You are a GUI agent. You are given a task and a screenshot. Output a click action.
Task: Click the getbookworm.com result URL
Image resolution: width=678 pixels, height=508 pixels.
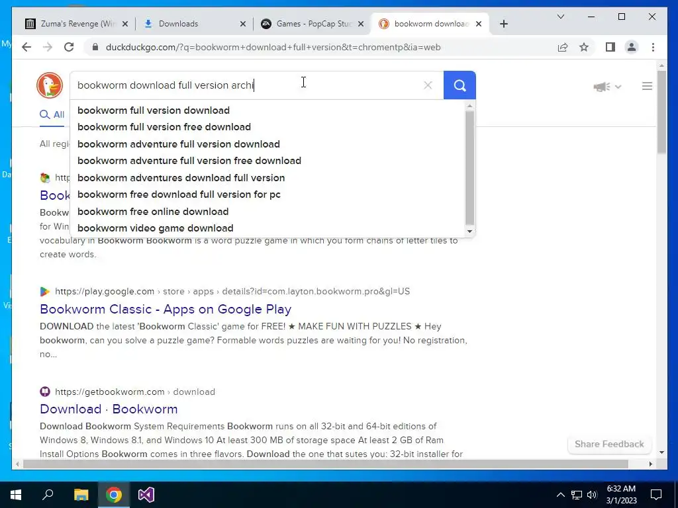pyautogui.click(x=135, y=392)
